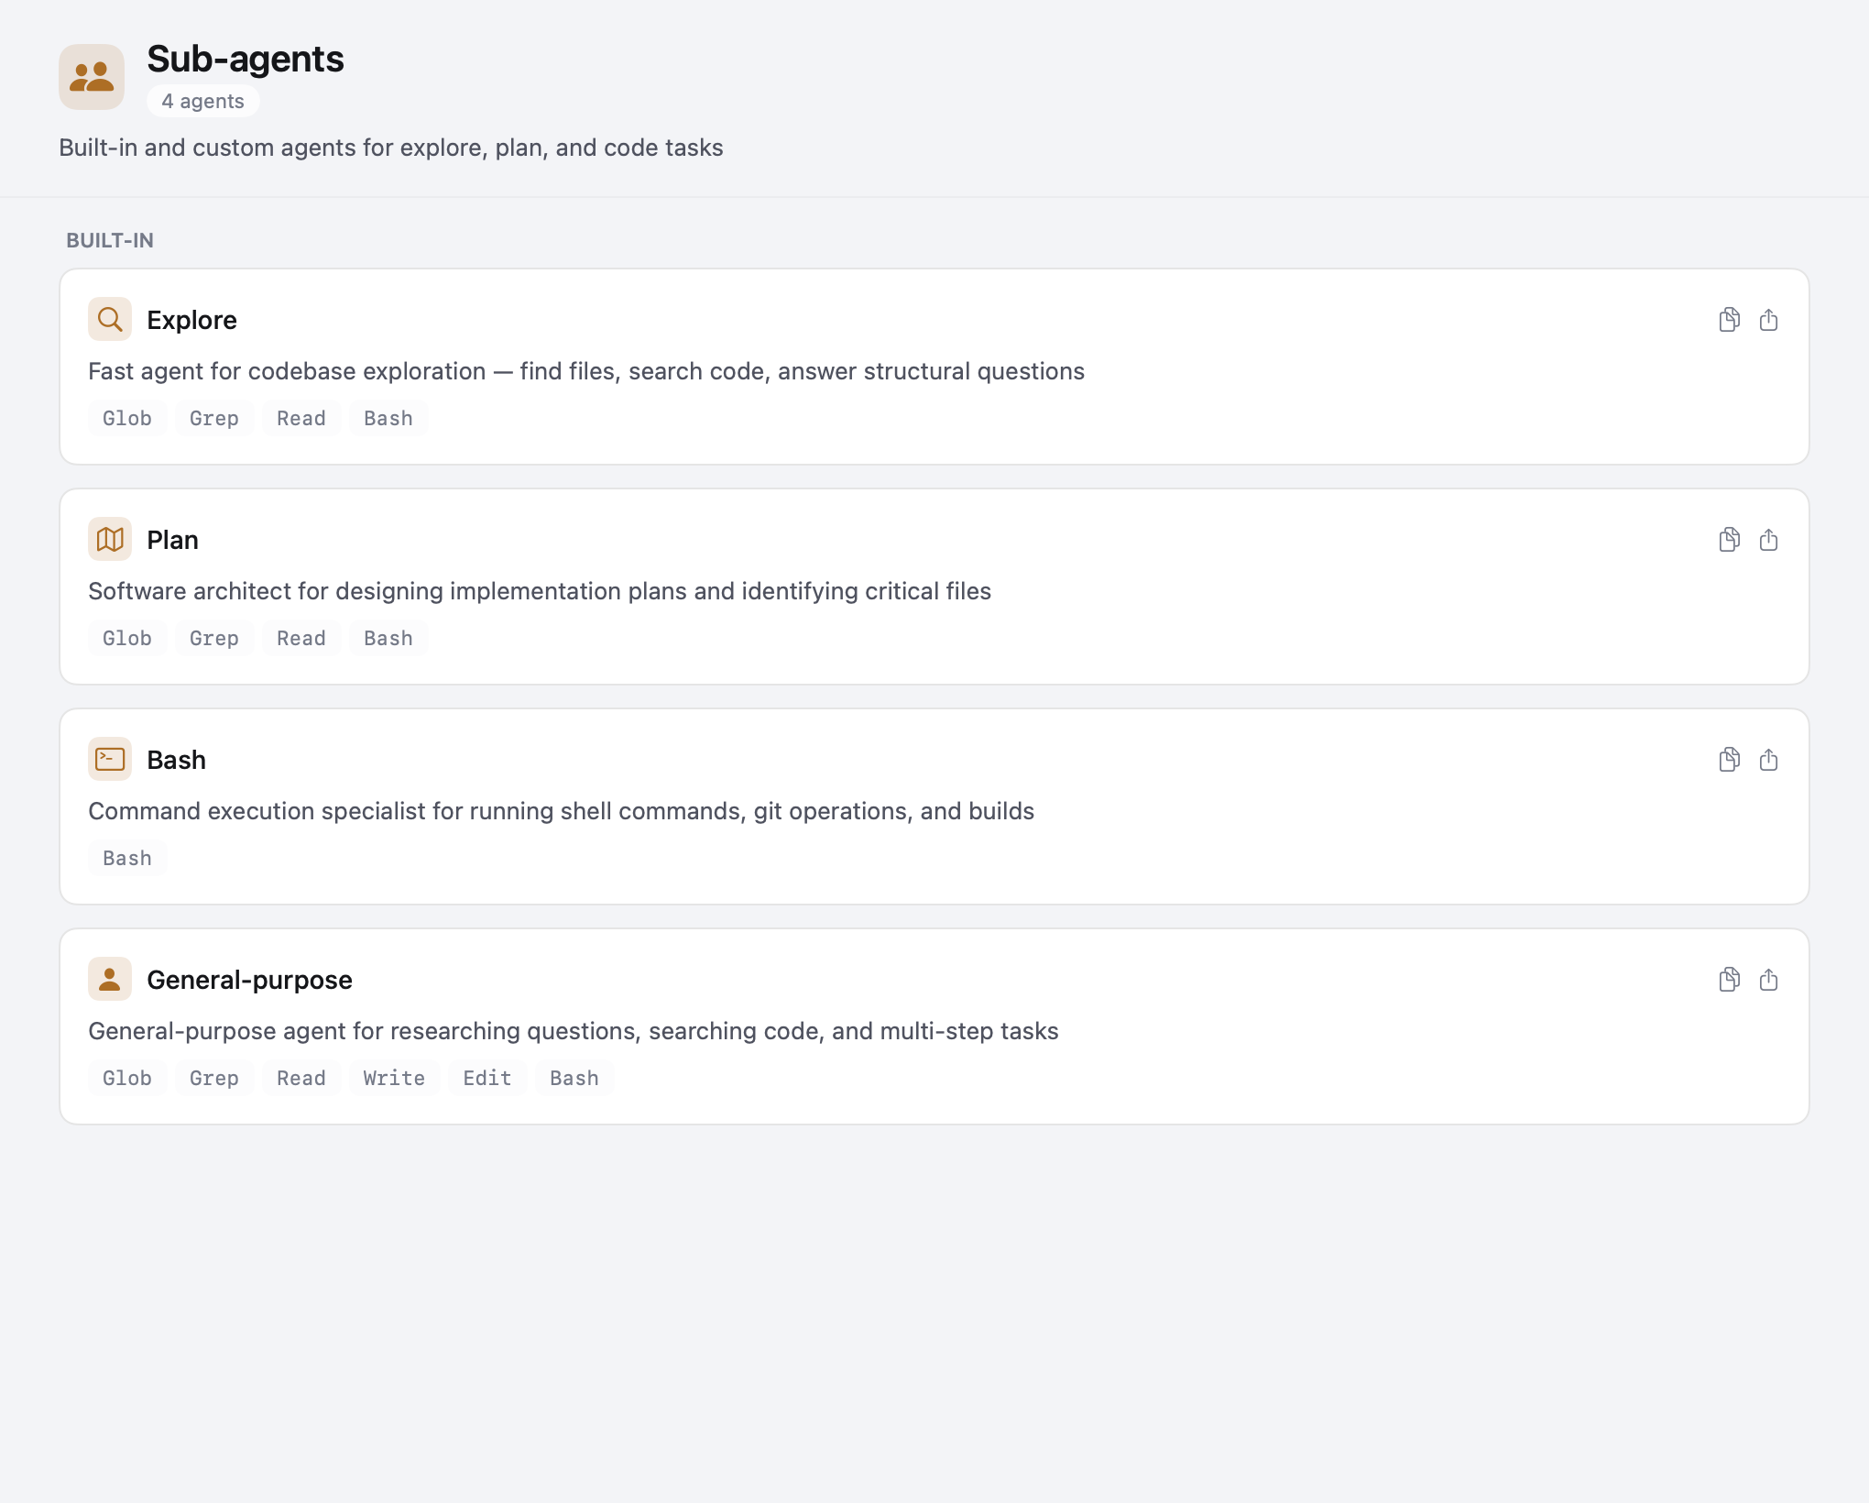Click the Grep tag on the Plan agent
Screen dimensions: 1869x1503
point(213,638)
